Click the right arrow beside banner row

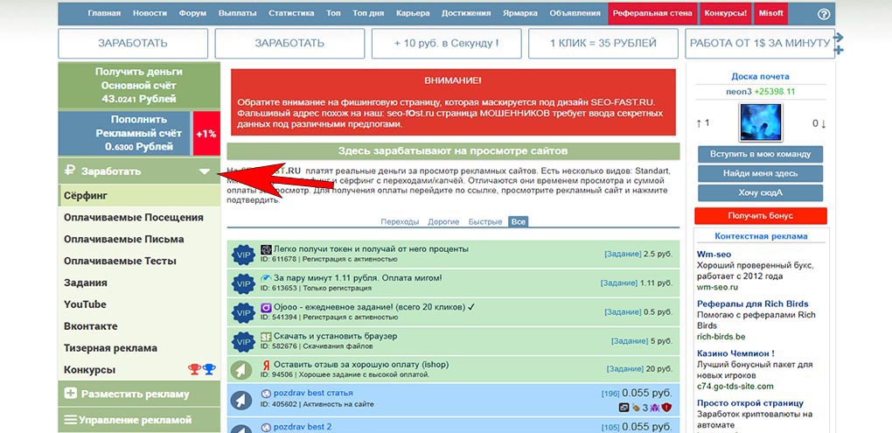[x=838, y=37]
